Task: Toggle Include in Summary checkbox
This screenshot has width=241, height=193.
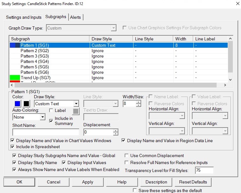Action: point(51,121)
